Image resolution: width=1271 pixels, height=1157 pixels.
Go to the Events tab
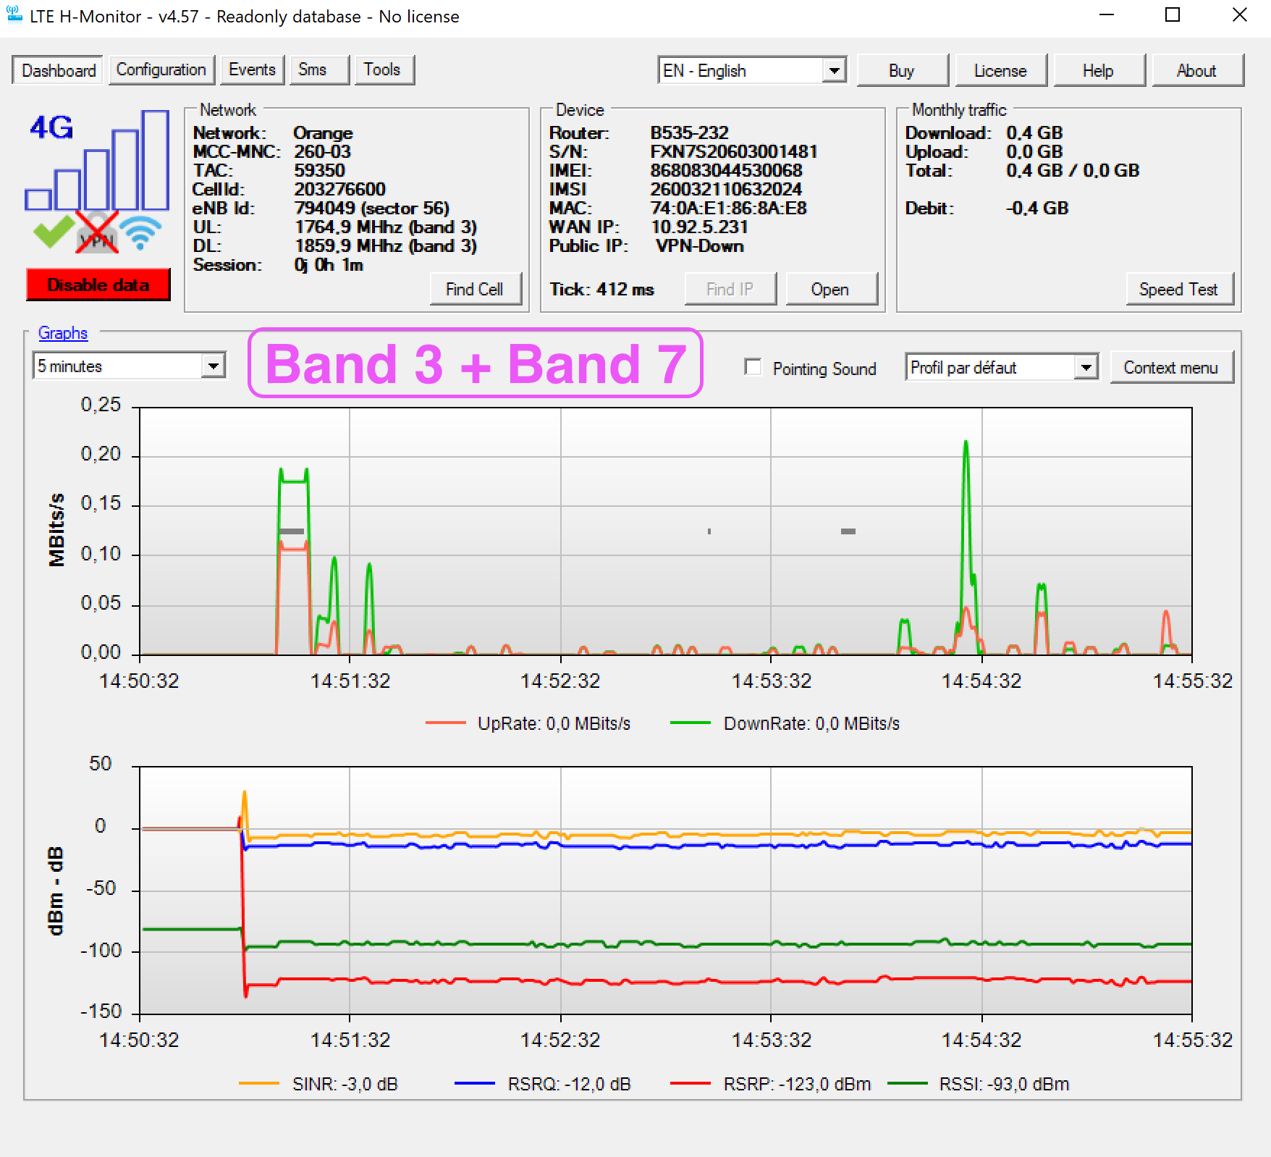pyautogui.click(x=252, y=70)
